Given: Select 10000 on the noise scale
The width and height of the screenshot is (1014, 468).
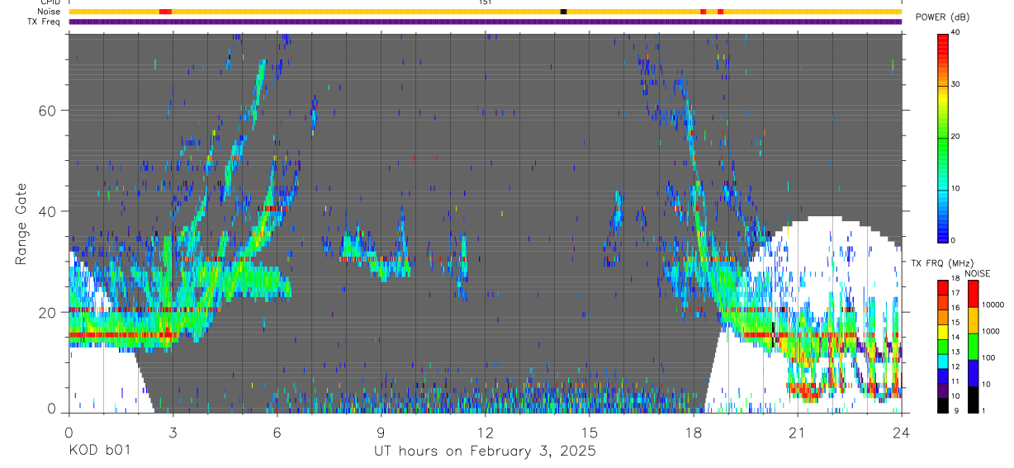Looking at the screenshot, I should point(993,305).
